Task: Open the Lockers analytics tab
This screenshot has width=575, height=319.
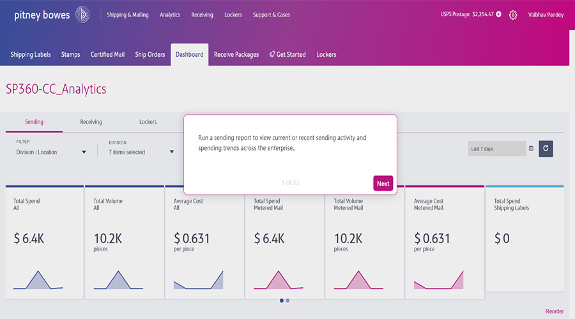Action: point(148,122)
